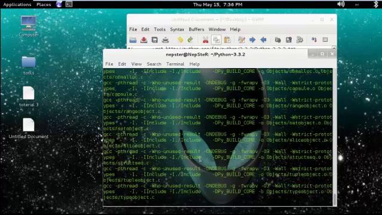Close the GVim window
This screenshot has height=215, width=382.
pyautogui.click(x=332, y=20)
